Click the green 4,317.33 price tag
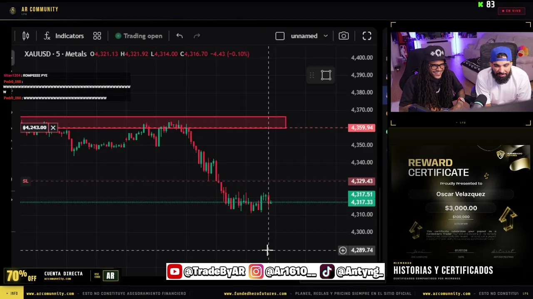Image resolution: width=533 pixels, height=299 pixels. coord(361,202)
